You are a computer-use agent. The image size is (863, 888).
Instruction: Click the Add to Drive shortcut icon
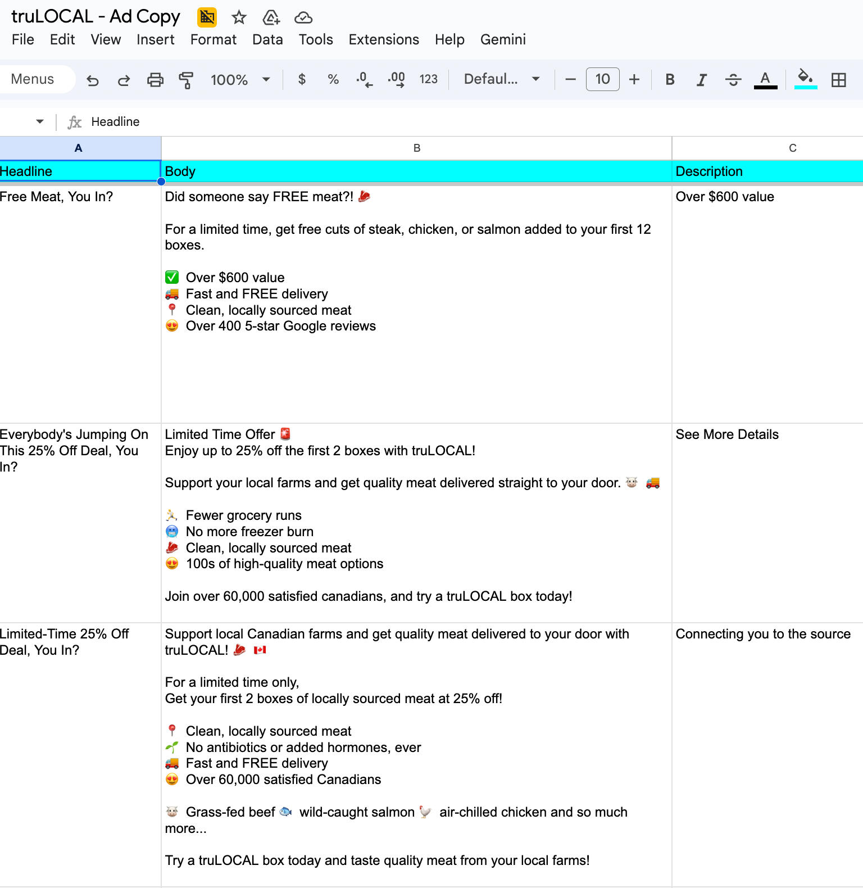pyautogui.click(x=271, y=17)
